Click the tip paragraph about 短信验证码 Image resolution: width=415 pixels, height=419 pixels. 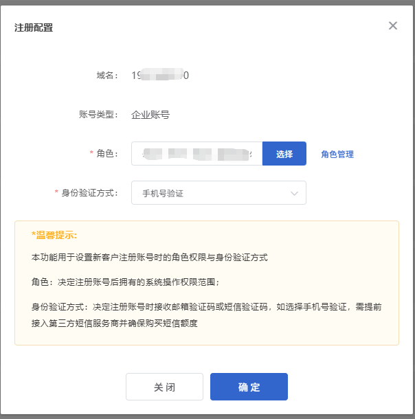pyautogui.click(x=206, y=315)
